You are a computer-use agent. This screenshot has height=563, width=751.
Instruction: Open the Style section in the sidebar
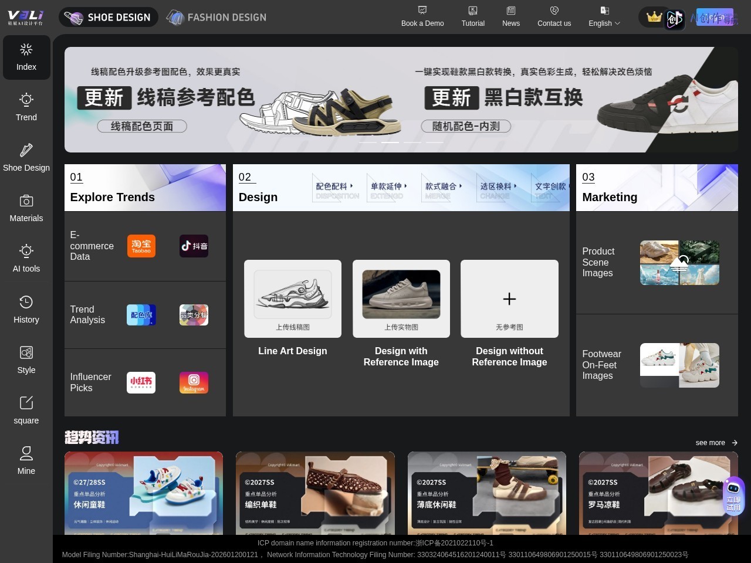click(26, 361)
